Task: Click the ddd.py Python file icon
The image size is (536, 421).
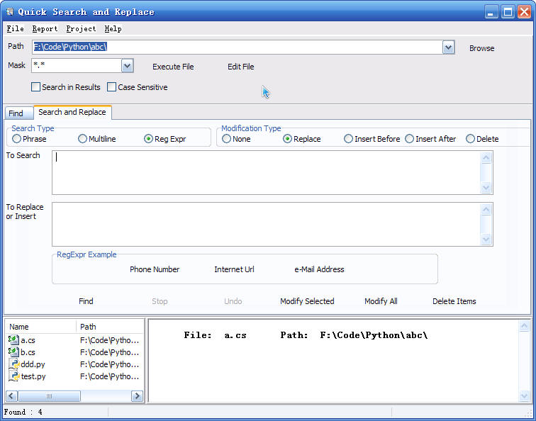Action: coord(13,364)
